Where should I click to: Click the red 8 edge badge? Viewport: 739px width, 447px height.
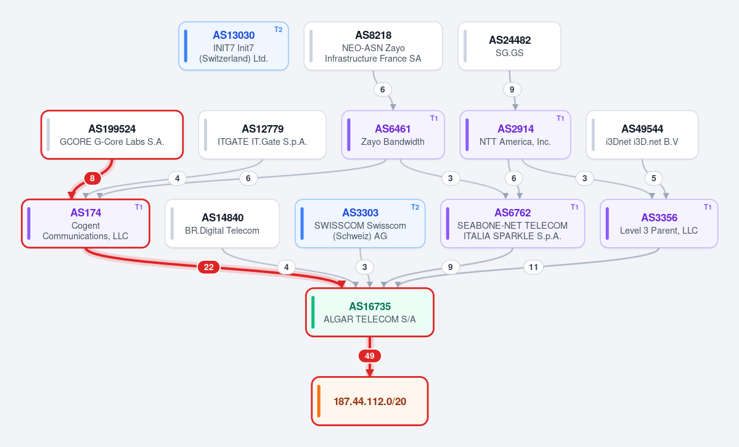[92, 178]
